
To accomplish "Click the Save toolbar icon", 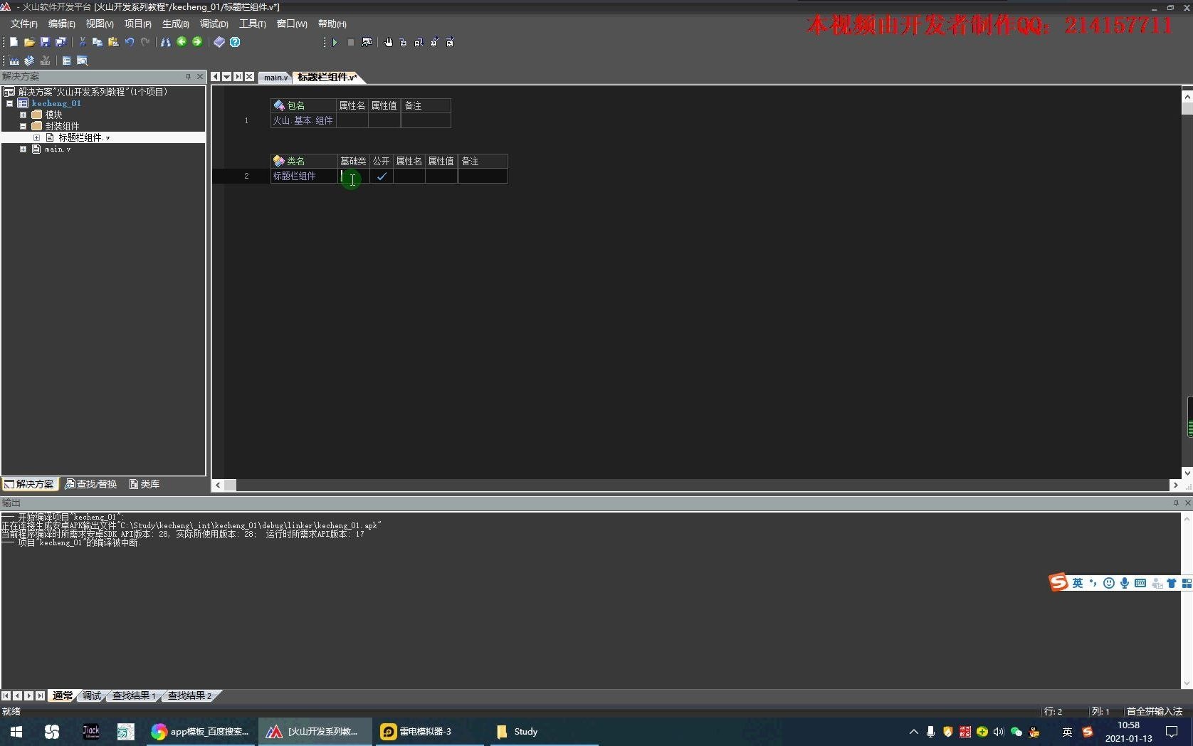I will pyautogui.click(x=45, y=43).
